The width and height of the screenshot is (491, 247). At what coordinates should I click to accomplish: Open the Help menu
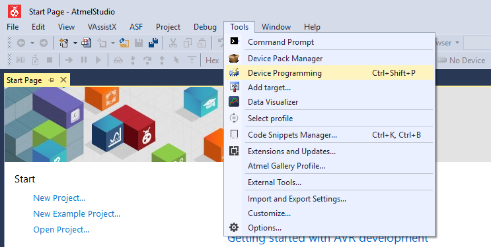point(312,27)
